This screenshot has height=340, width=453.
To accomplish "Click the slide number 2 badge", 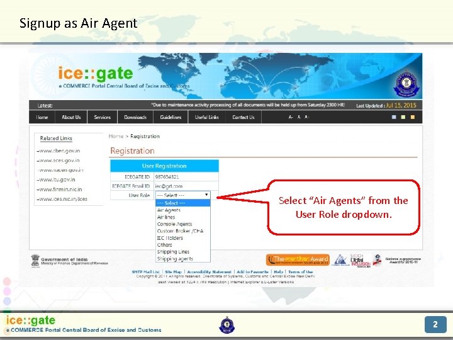I will 435,324.
